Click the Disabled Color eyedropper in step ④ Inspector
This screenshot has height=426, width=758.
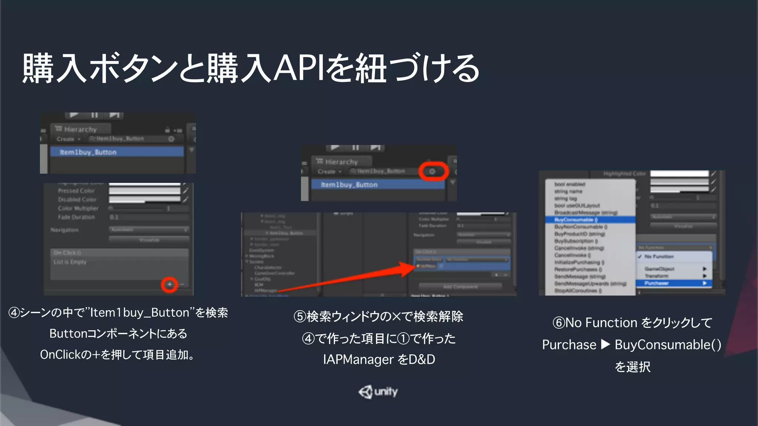[185, 199]
